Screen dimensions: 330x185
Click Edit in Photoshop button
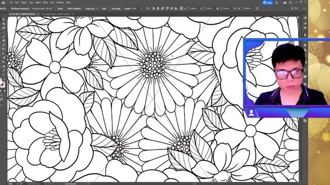pyautogui.click(x=74, y=9)
